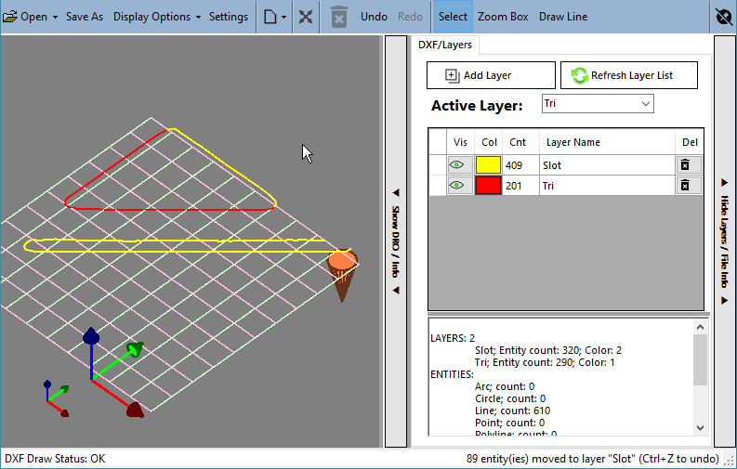Expand the Display Options dropdown menu
The height and width of the screenshot is (469, 737).
point(157,17)
